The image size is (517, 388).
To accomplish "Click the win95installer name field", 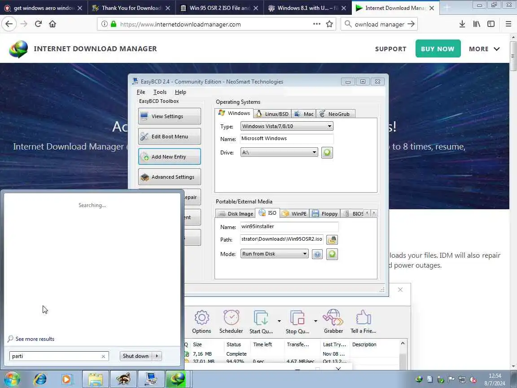I will (289, 227).
